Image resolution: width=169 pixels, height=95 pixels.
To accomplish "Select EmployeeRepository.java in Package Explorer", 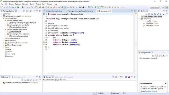I will click(20, 36).
